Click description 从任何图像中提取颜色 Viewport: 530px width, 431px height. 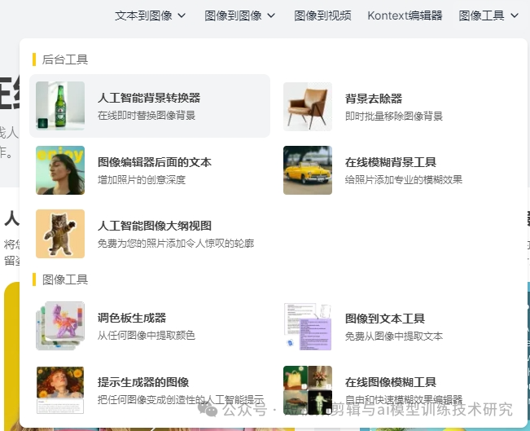coord(147,335)
